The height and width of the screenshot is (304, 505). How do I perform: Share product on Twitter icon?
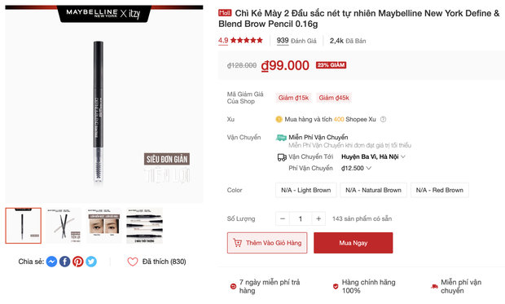click(x=91, y=262)
